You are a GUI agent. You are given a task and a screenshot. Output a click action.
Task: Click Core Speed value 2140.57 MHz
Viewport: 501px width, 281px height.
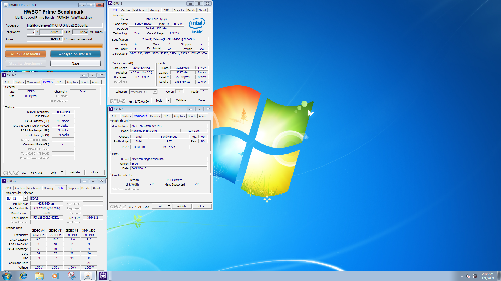pyautogui.click(x=141, y=68)
